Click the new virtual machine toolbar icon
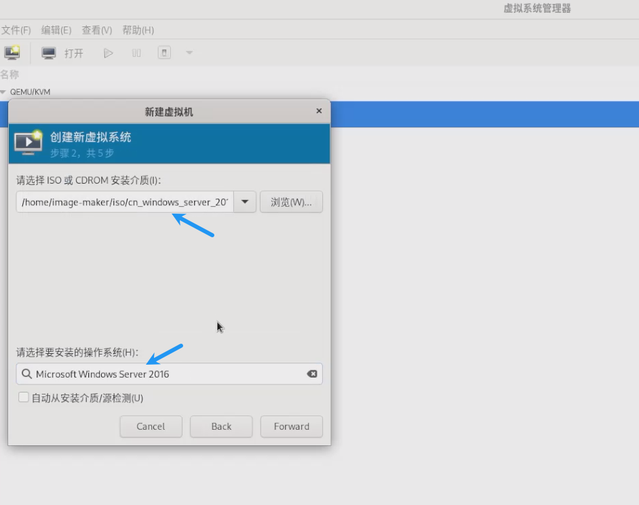 12,53
